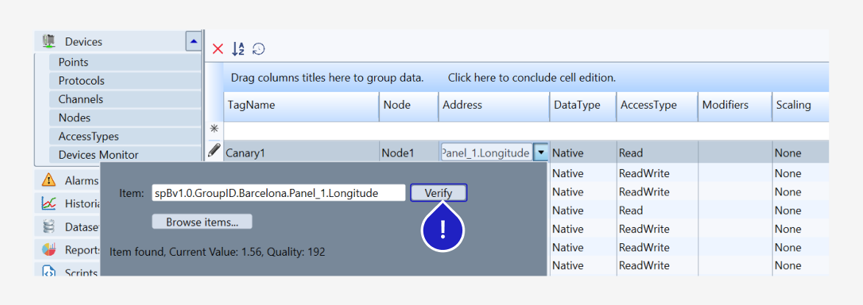Click here to conclude cell edition
Viewport: 863px width, 305px height.
tap(531, 78)
